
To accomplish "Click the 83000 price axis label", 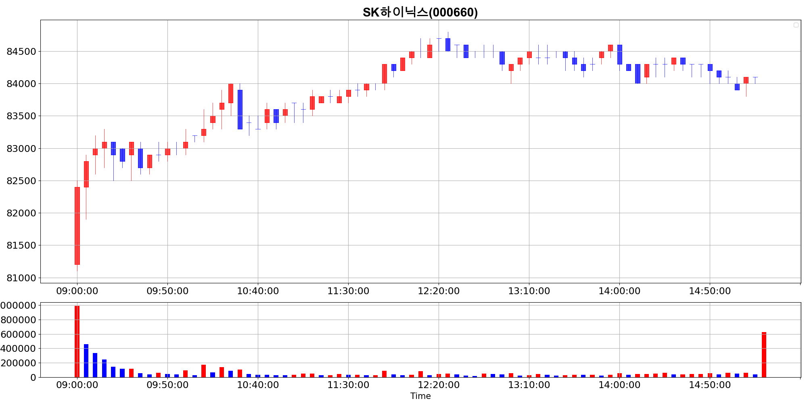I will 21,149.
